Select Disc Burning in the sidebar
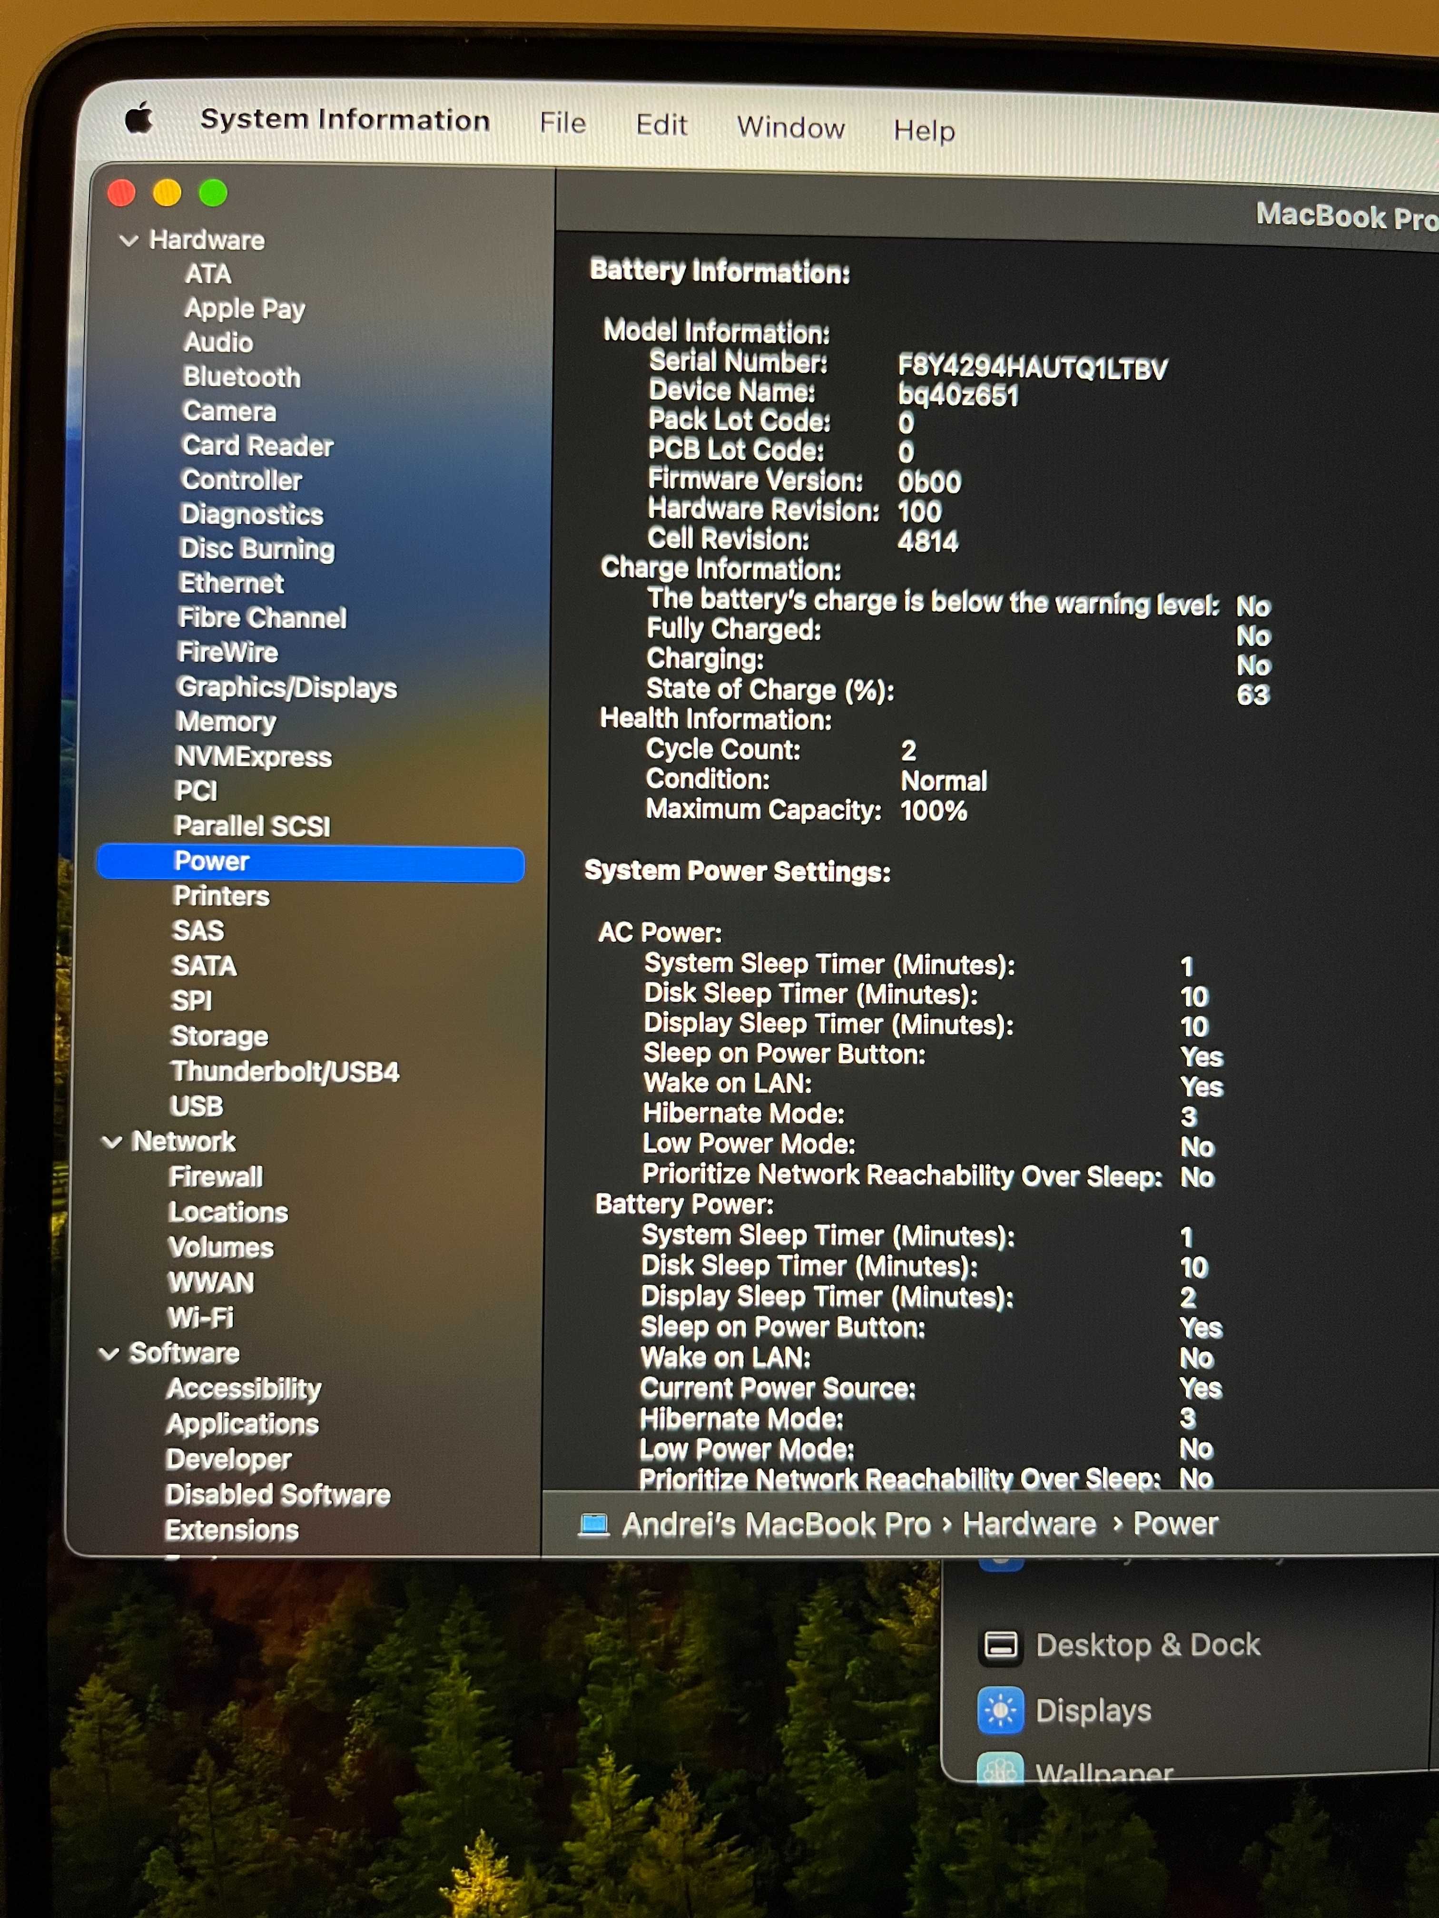This screenshot has height=1918, width=1439. (257, 549)
